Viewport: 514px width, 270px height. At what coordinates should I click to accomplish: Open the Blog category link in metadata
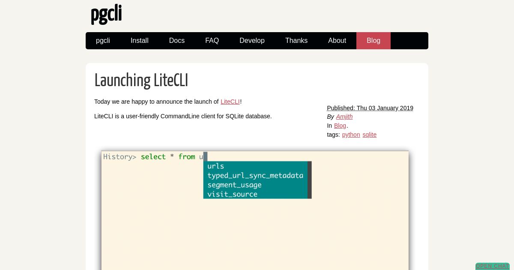coord(340,126)
